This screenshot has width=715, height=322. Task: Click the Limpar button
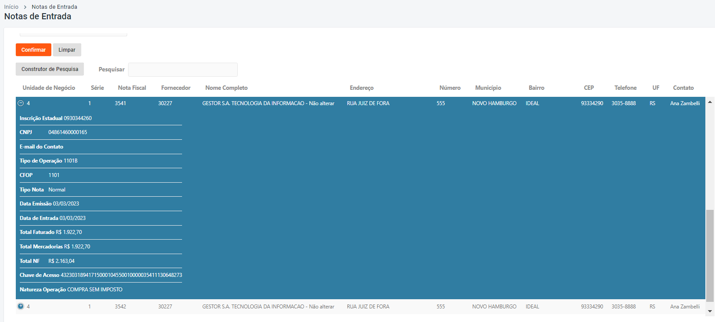pos(67,50)
